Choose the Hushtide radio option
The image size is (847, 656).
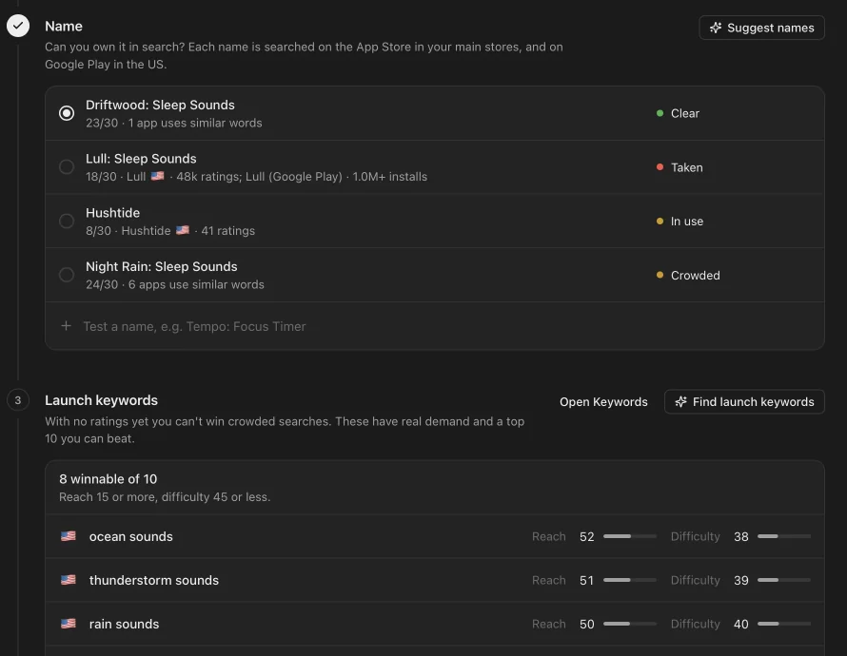67,221
